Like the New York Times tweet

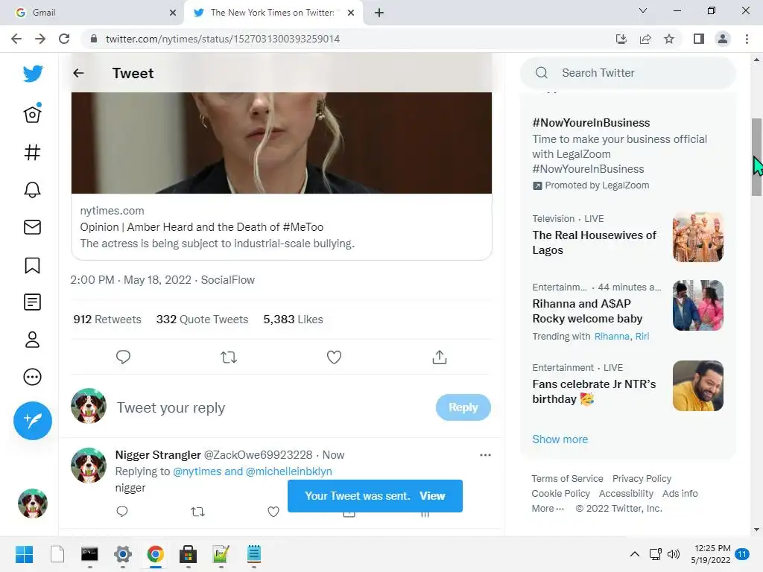point(334,357)
